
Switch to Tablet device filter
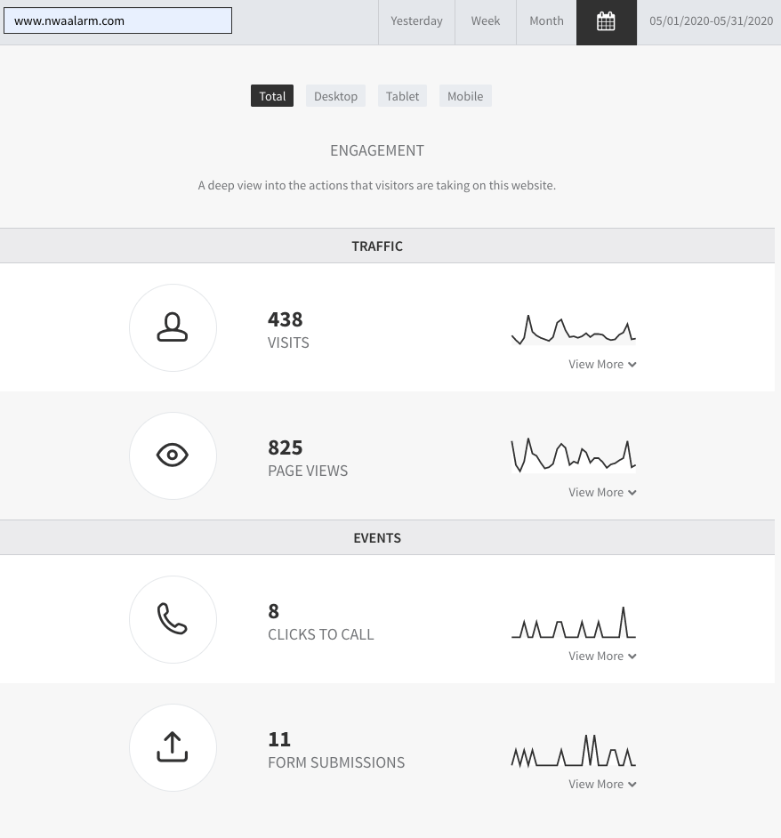pos(403,96)
